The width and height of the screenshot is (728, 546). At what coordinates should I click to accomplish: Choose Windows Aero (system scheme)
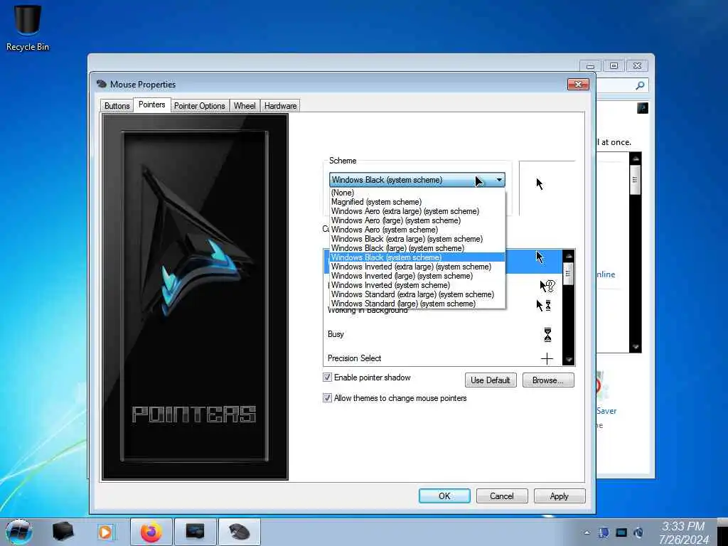point(417,230)
